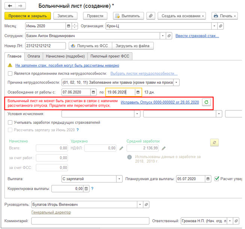Toggle the Расчет утвержден checkbox

pos(217,179)
